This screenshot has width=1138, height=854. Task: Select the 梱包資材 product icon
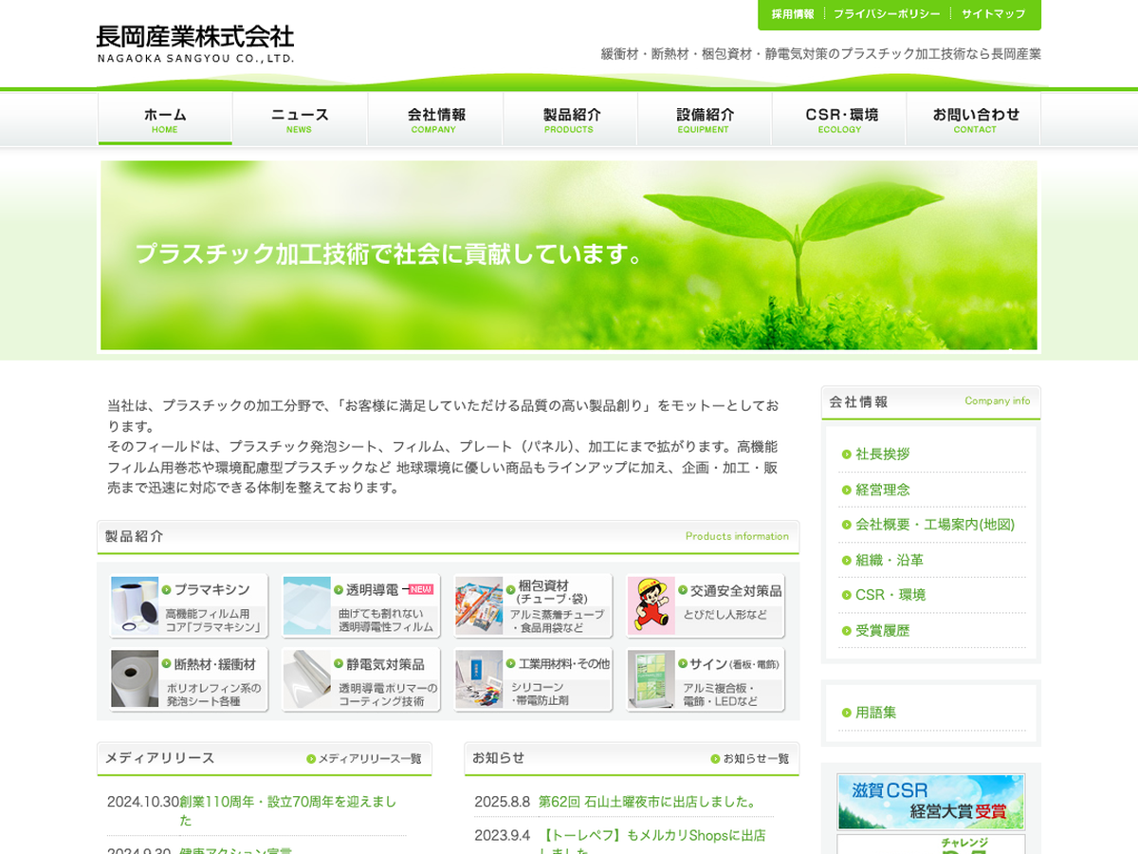pyautogui.click(x=479, y=605)
